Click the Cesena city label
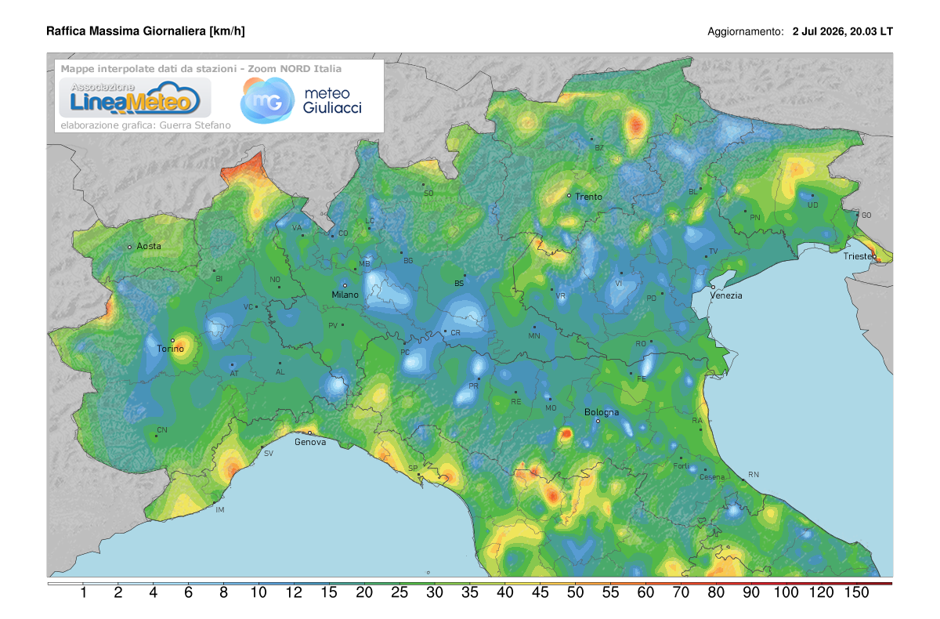The width and height of the screenshot is (940, 619). [x=712, y=477]
